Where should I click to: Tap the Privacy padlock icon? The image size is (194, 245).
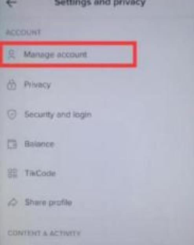(x=11, y=85)
